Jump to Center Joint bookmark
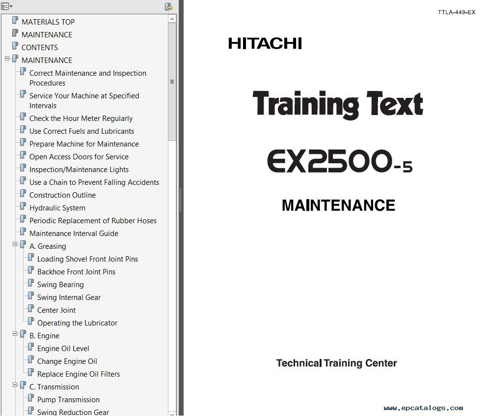488x416 pixels. 56,310
